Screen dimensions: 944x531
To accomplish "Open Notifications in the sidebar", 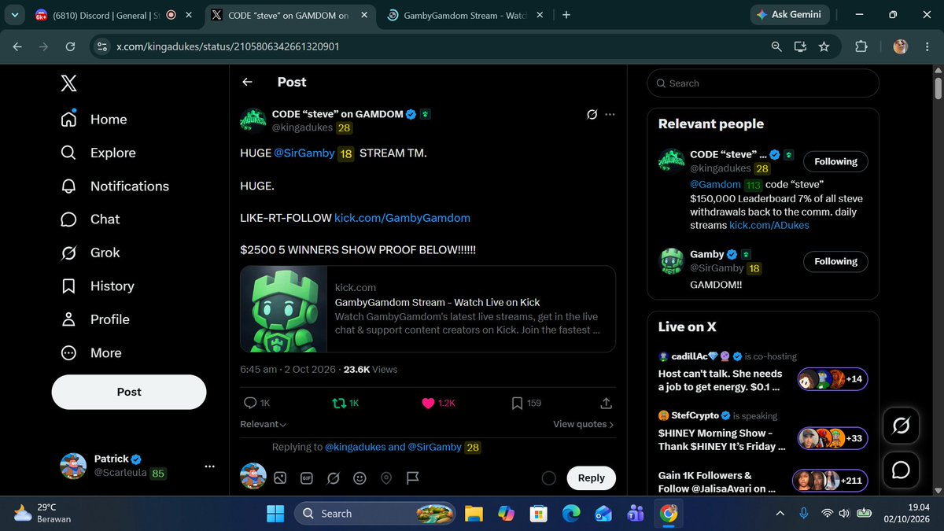I will (x=115, y=186).
